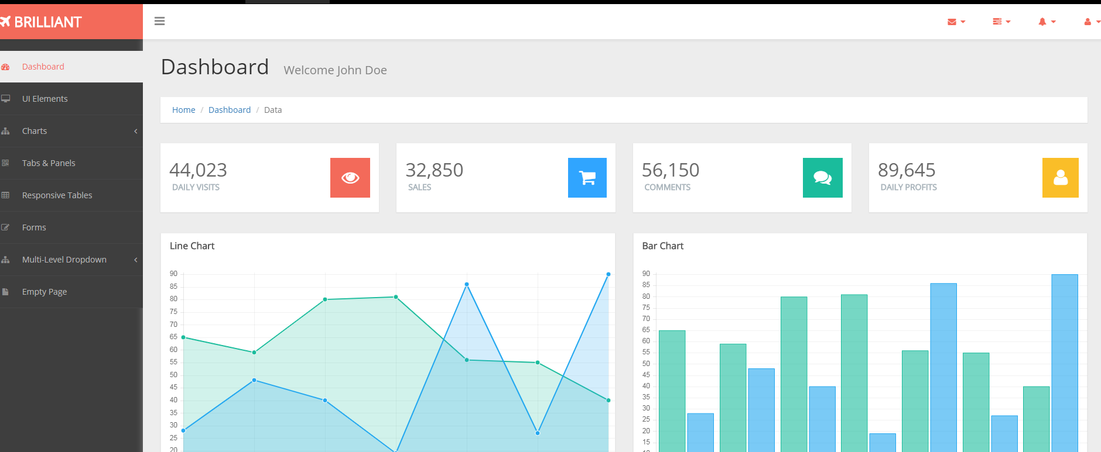This screenshot has width=1101, height=452.
Task: Go to Responsive Tables page
Action: click(57, 195)
